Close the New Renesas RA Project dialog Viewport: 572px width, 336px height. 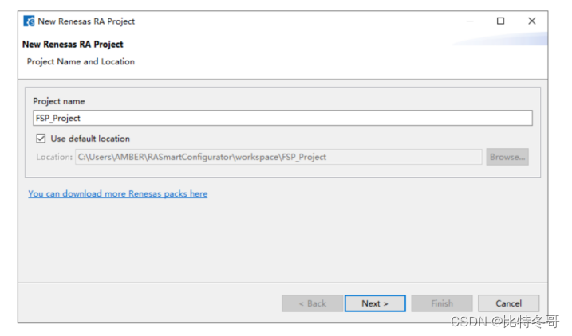pos(532,21)
